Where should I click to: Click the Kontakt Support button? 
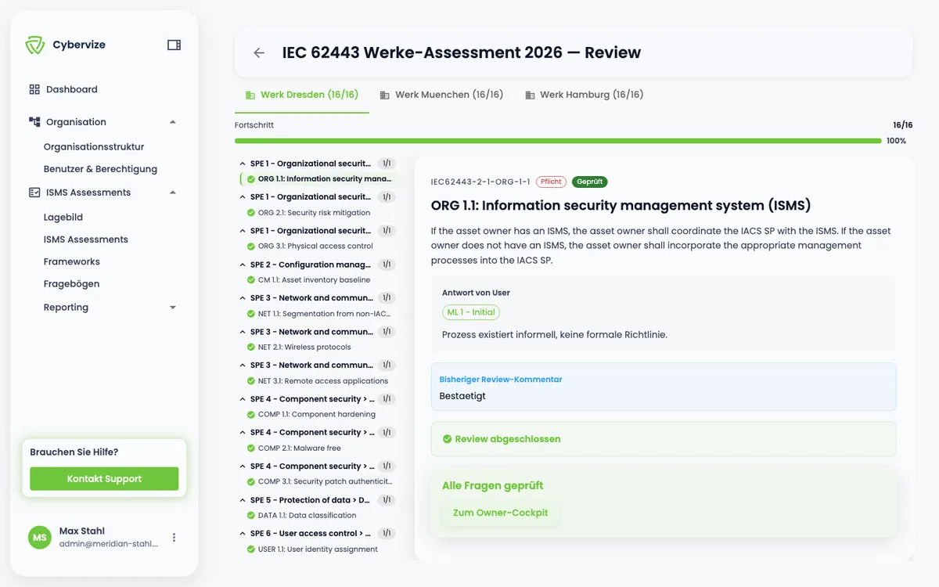point(103,478)
